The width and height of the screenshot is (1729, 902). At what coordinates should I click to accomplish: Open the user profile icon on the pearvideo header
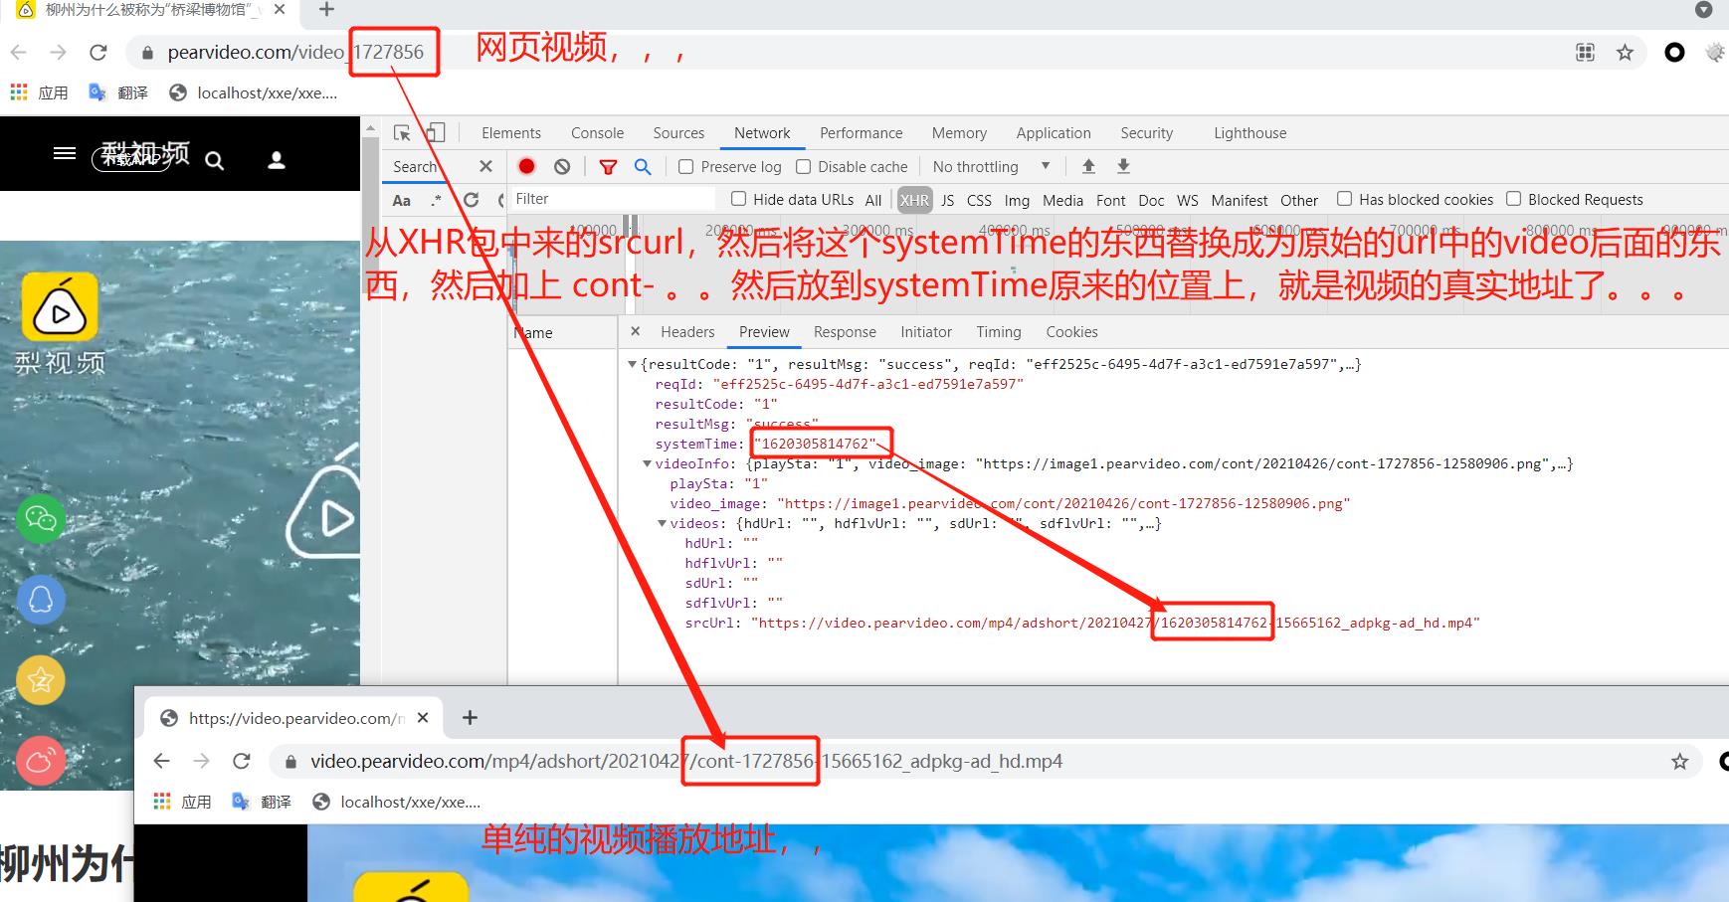pos(277,160)
